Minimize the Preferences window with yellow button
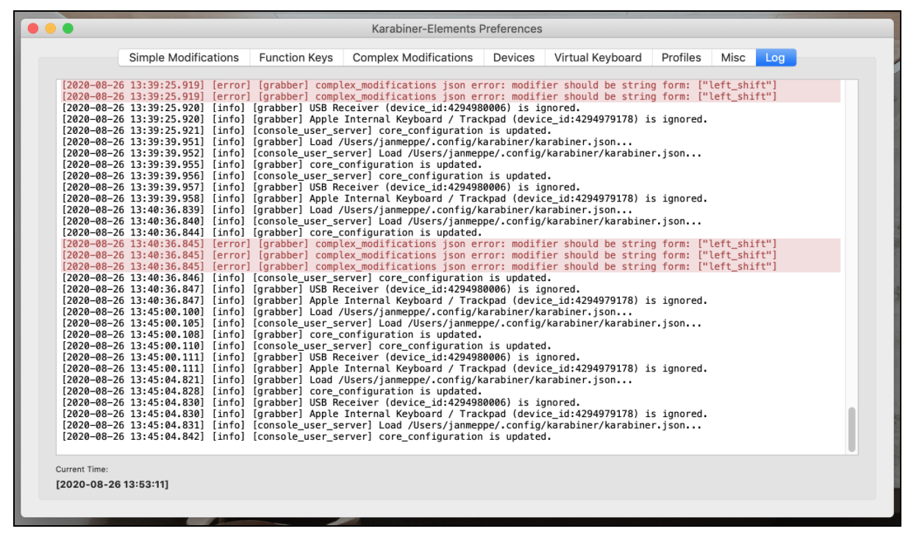The height and width of the screenshot is (537, 922). tap(51, 29)
